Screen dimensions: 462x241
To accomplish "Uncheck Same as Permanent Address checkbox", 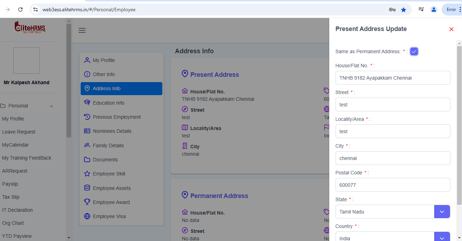I will [414, 51].
